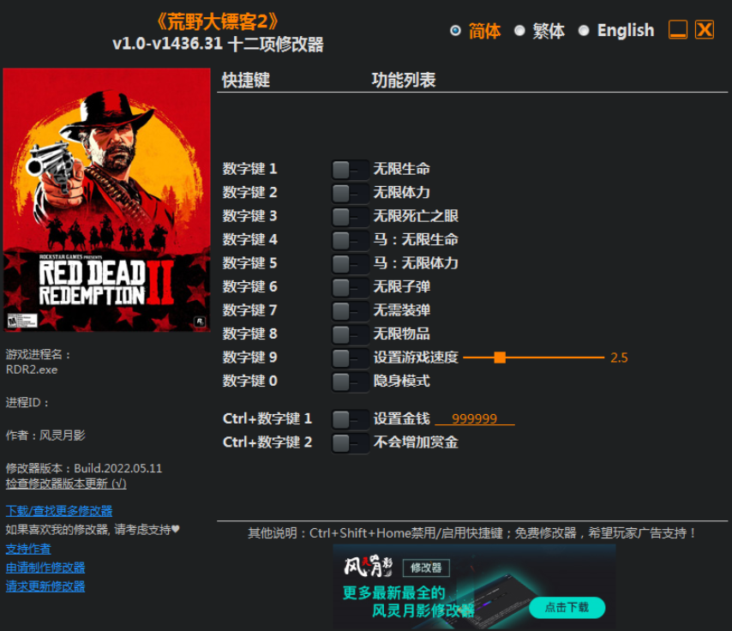Enable 无限物品 toggle
This screenshot has width=732, height=631.
(x=350, y=334)
